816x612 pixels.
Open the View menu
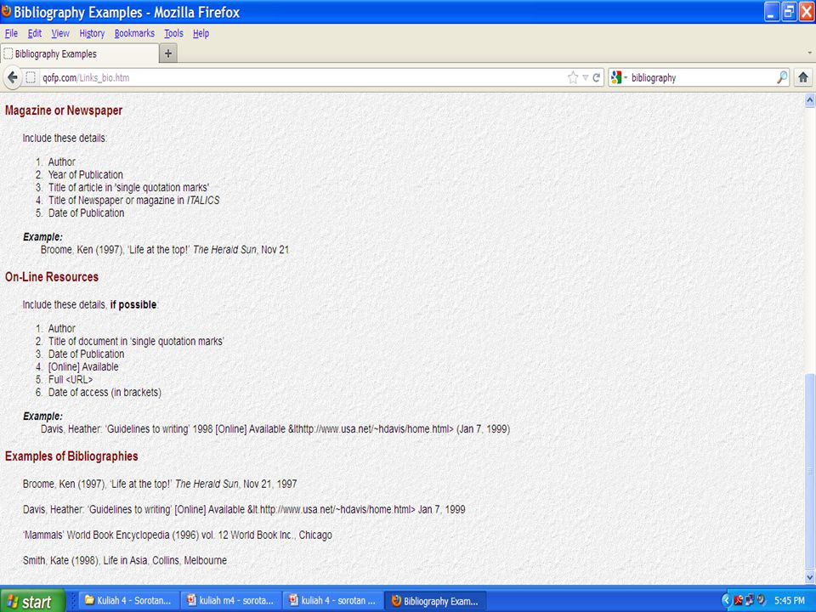coord(60,33)
